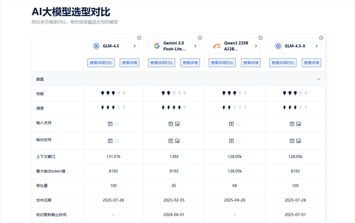355x223 pixels.
Task: Click the 131.07k context window value
Action: pos(114,156)
